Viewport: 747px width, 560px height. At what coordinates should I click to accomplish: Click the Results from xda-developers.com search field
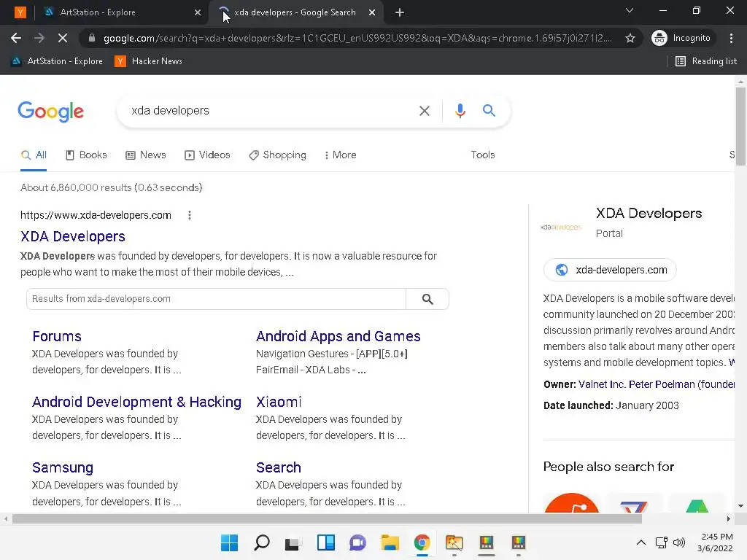pos(216,298)
